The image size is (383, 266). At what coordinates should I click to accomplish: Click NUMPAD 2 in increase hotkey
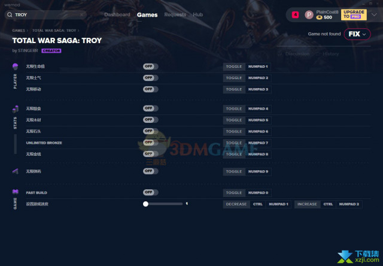(x=349, y=204)
